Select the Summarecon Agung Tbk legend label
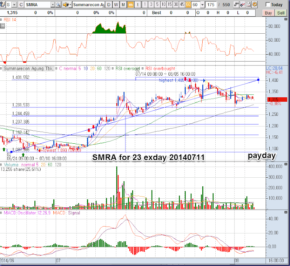Viewport: 290px width, 266px height. pos(28,68)
